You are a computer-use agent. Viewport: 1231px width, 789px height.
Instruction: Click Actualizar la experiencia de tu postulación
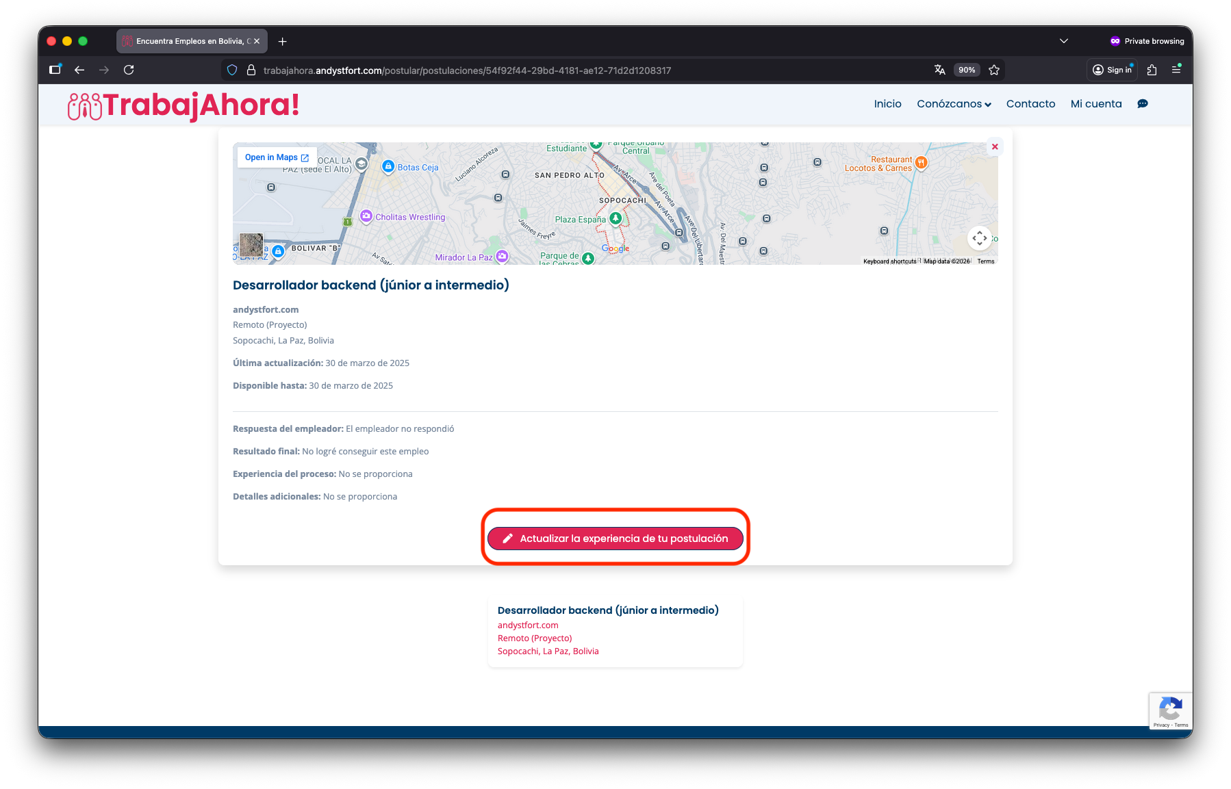pos(615,539)
